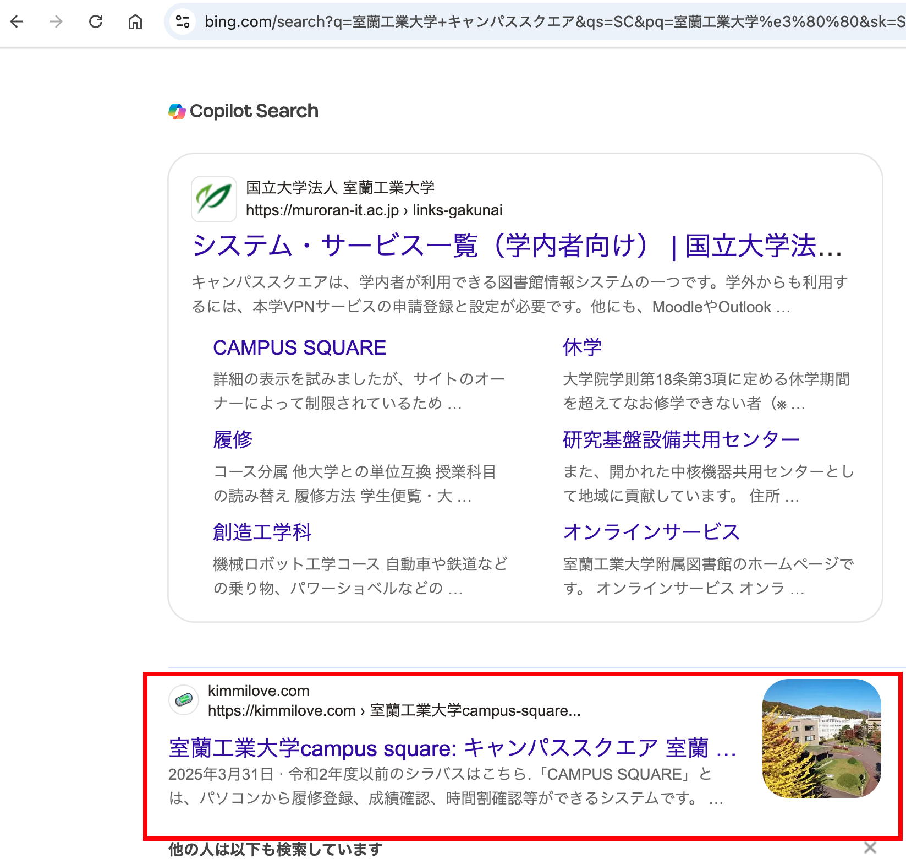Click the muroran-it.ac.jp URL breadcrumb
Viewport: 906px width, 864px height.
pyautogui.click(x=374, y=210)
